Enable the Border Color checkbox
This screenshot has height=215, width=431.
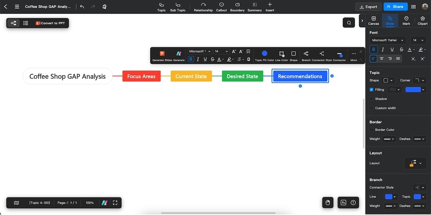point(372,130)
